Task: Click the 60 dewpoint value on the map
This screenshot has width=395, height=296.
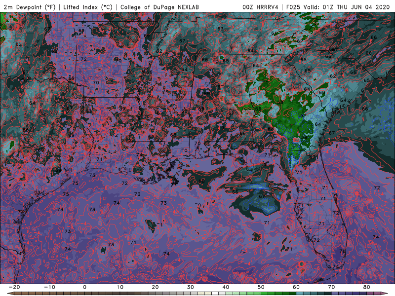Action: click(322, 93)
